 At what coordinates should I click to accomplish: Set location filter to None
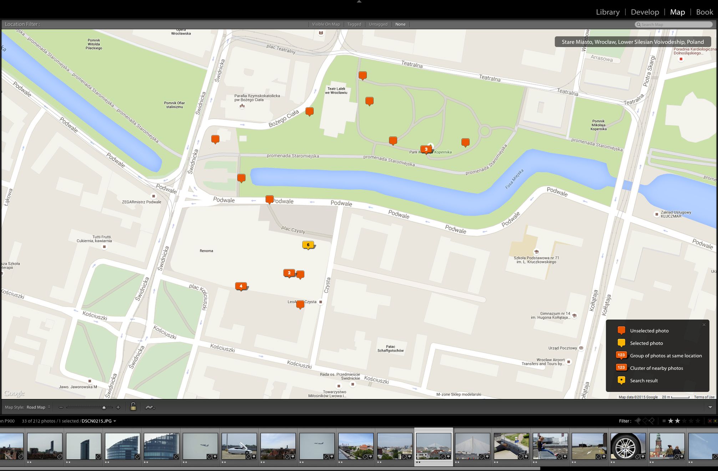coord(400,24)
